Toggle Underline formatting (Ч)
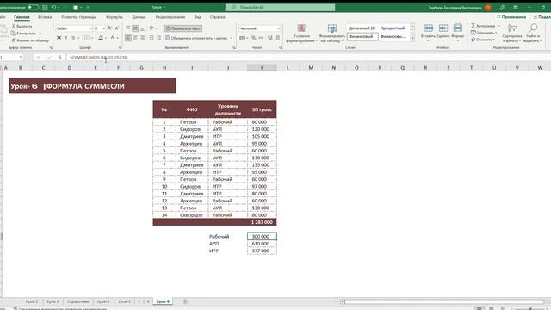This screenshot has height=310, width=551. click(x=73, y=38)
